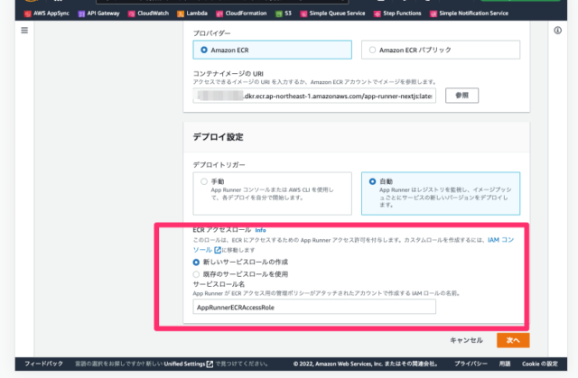Open Step Functions bookmark icon
Screen dimensions: 578x378
(378, 14)
